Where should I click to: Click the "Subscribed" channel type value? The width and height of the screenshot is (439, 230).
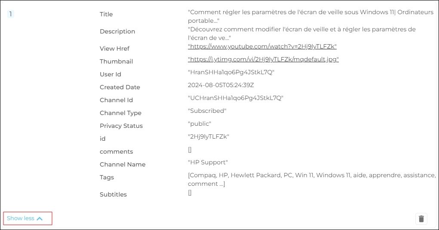pyautogui.click(x=207, y=111)
